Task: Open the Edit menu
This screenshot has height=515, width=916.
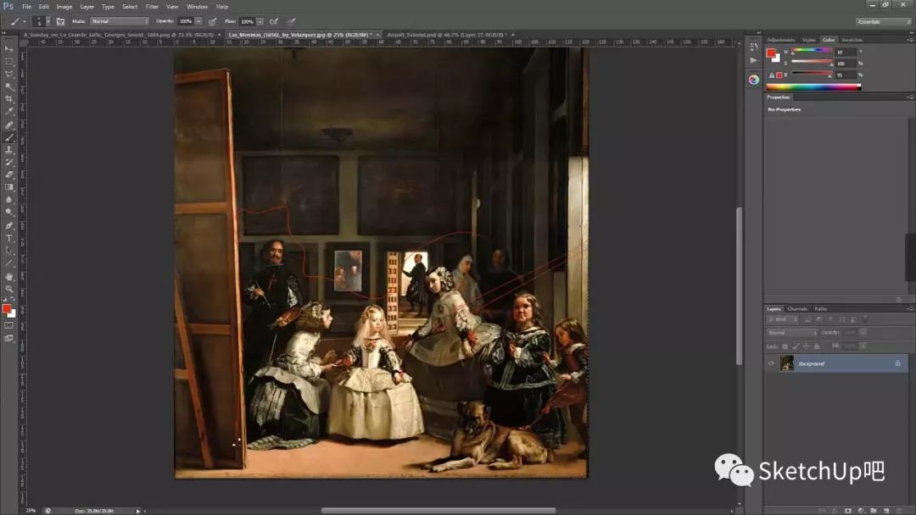Action: [x=44, y=7]
